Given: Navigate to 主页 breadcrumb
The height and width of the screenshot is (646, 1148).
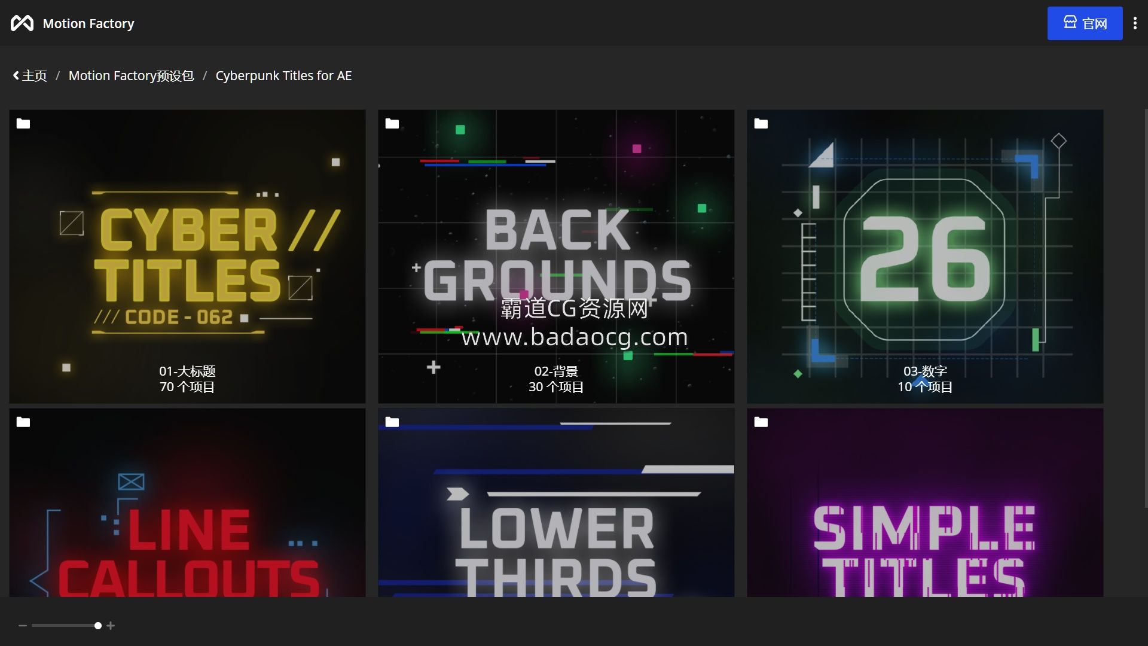Looking at the screenshot, I should click(34, 75).
